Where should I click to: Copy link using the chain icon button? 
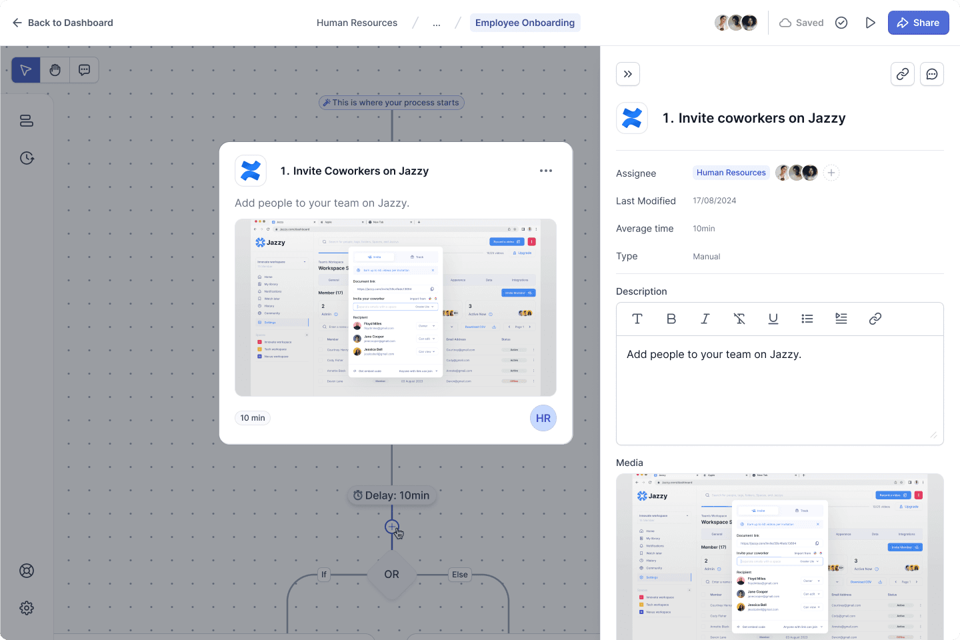(903, 74)
